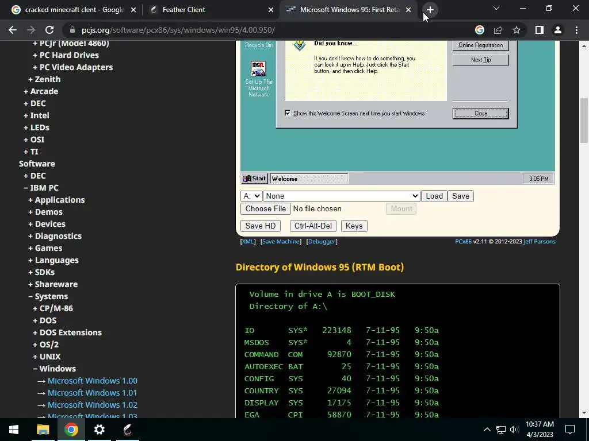Click the volume speaker icon in tray
The width and height of the screenshot is (589, 441).
pos(514,430)
